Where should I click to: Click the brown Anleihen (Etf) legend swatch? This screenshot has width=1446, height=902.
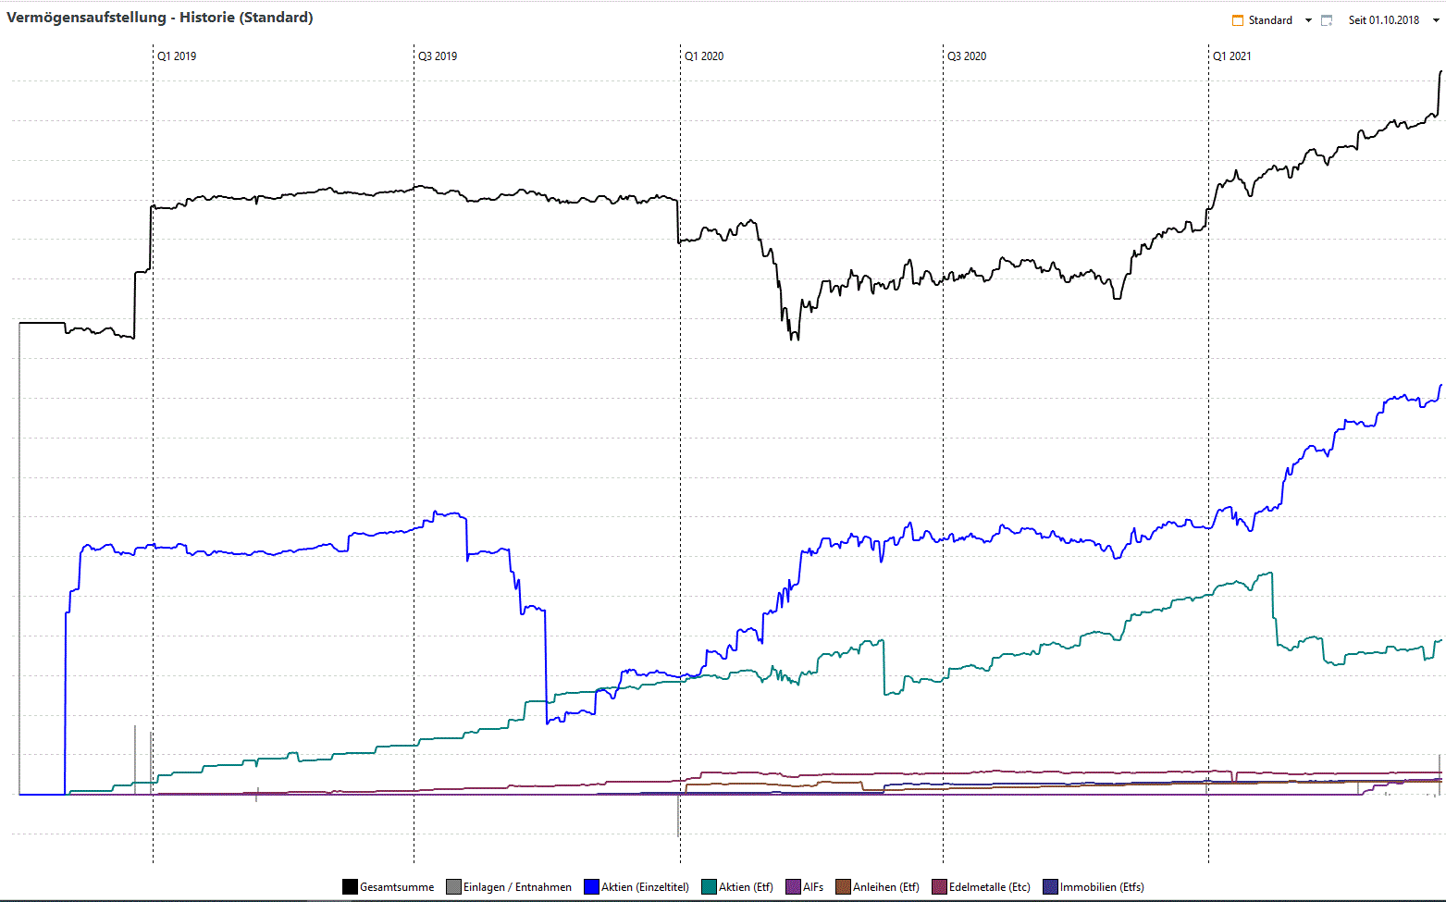click(843, 887)
